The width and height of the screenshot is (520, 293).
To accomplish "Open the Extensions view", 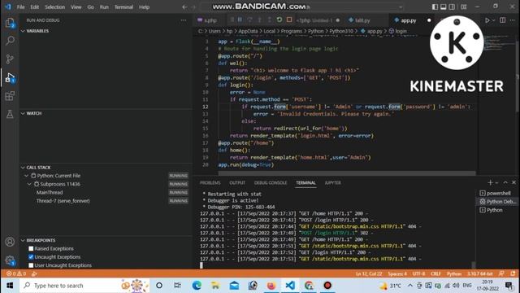I will click(10, 96).
